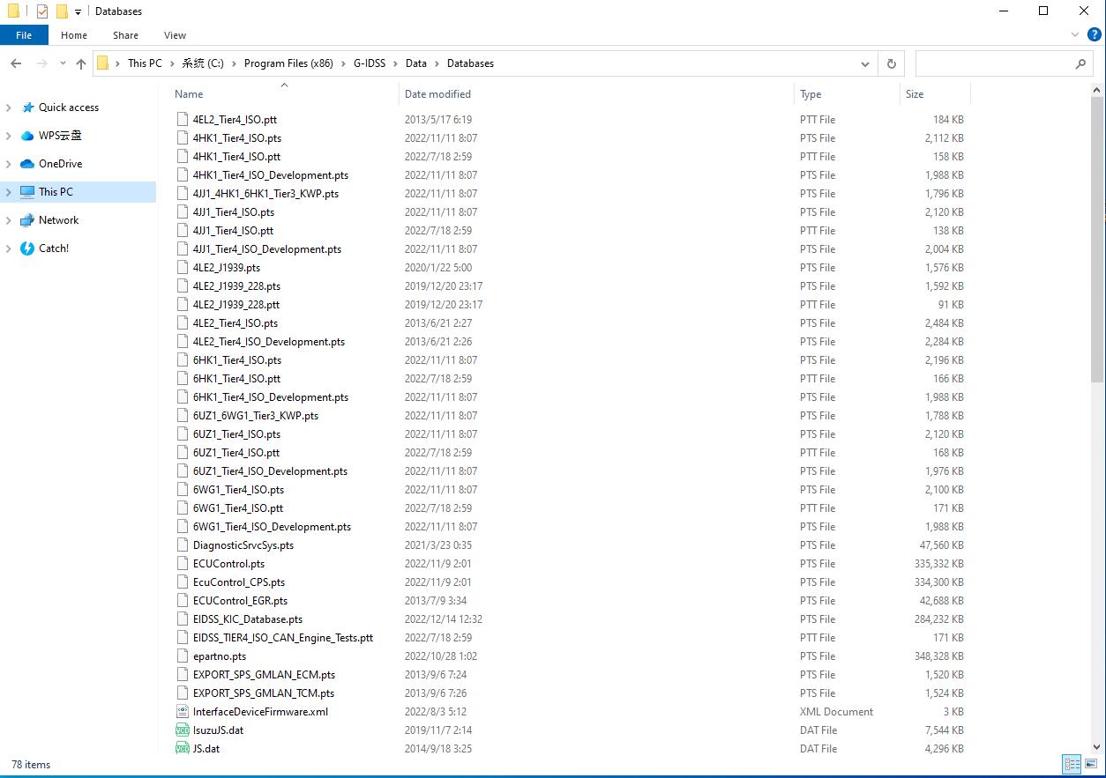Image resolution: width=1106 pixels, height=778 pixels.
Task: Select file EIDSS_KIC_Database.pts
Action: pyautogui.click(x=248, y=619)
